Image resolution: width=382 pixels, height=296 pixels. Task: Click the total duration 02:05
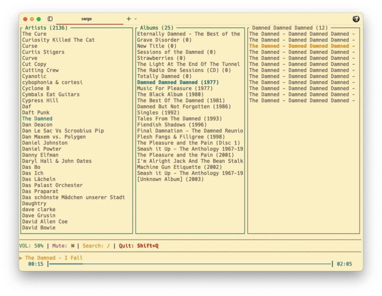(x=344, y=264)
